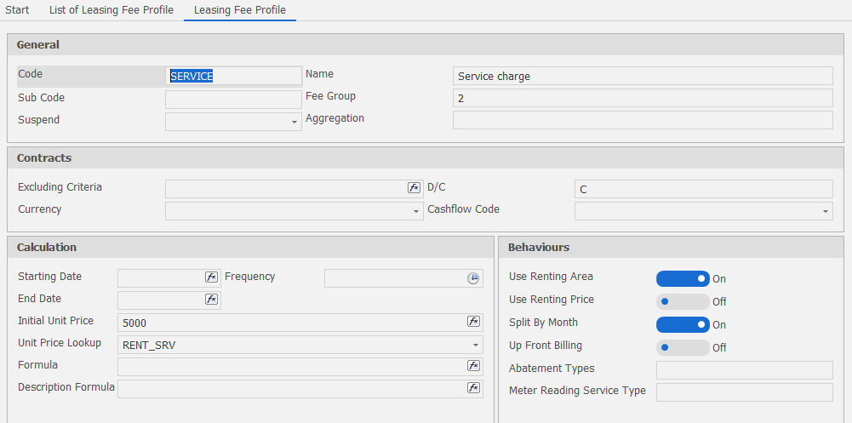Open the Formula field's fx editor
Viewport: 852px width, 423px height.
[474, 366]
